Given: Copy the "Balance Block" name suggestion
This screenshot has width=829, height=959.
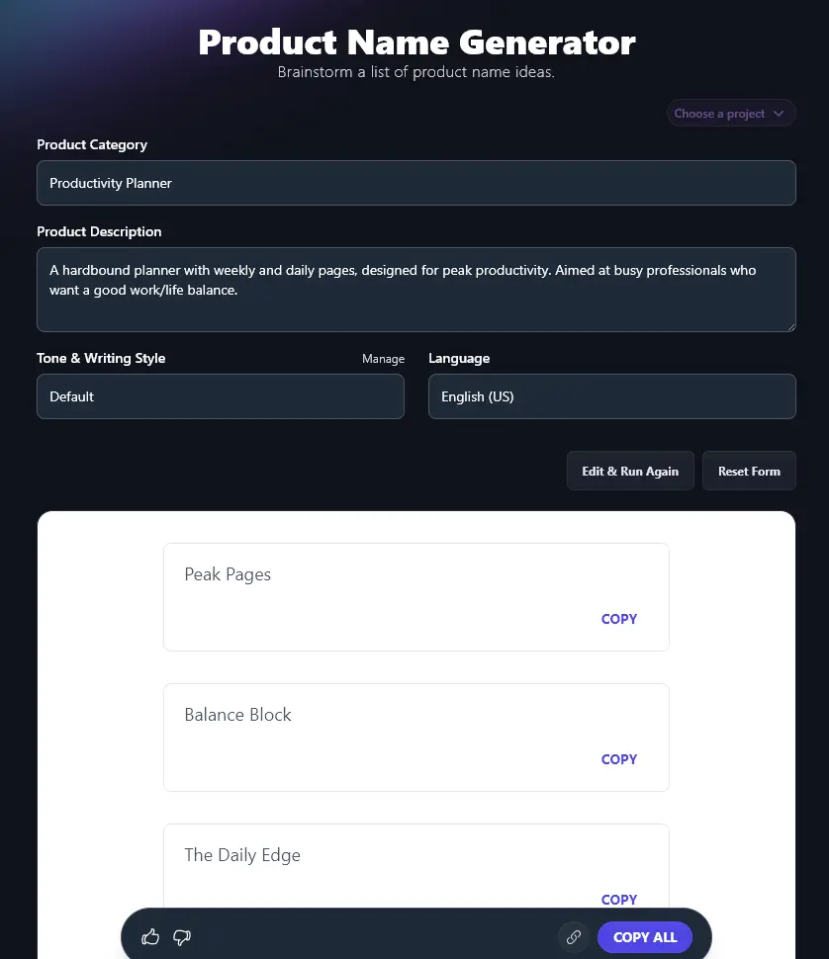Looking at the screenshot, I should pos(618,759).
